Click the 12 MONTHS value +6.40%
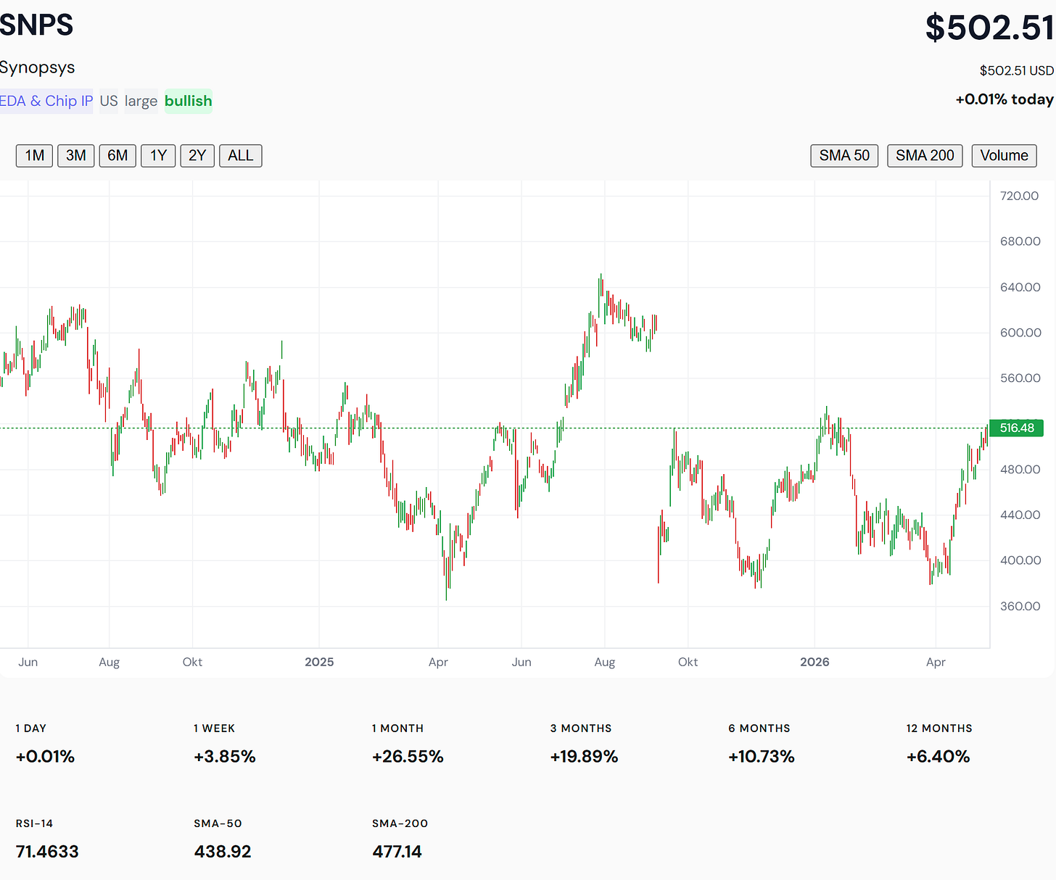 (x=939, y=757)
